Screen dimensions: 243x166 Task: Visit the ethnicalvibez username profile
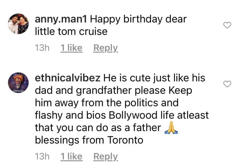click(x=67, y=78)
